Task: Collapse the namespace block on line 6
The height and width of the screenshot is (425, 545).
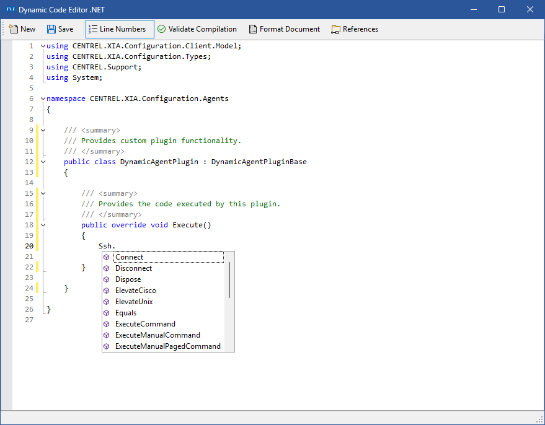Action: tap(43, 99)
